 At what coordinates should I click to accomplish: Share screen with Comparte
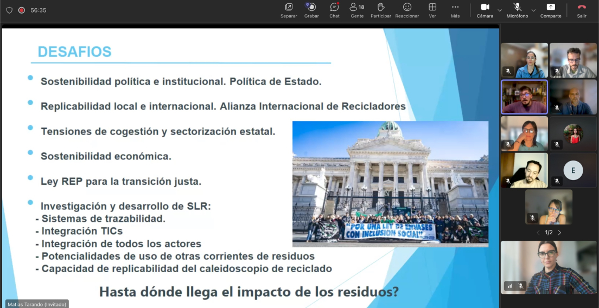pos(551,10)
